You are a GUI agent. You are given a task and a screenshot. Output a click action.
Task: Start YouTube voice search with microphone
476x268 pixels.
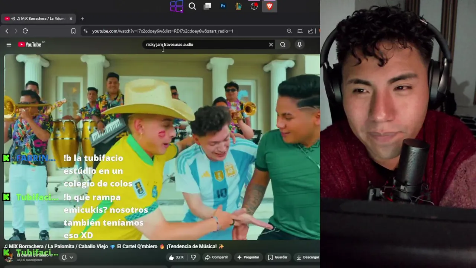click(x=299, y=45)
